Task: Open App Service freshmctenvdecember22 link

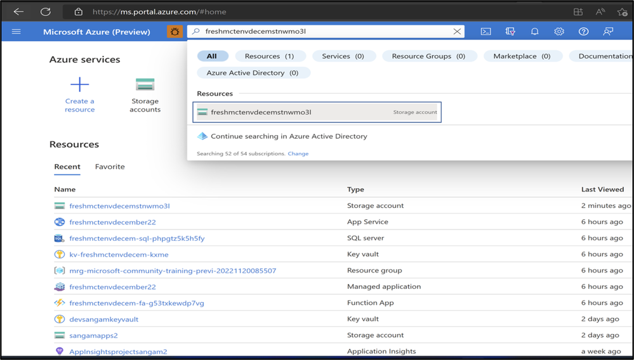Action: 112,222
